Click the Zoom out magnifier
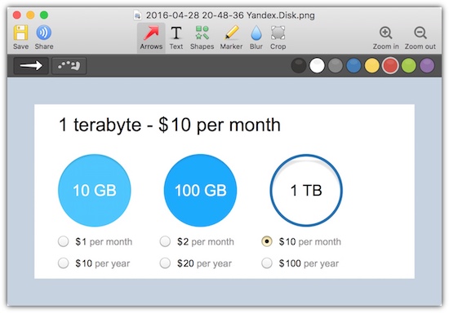 (x=420, y=37)
